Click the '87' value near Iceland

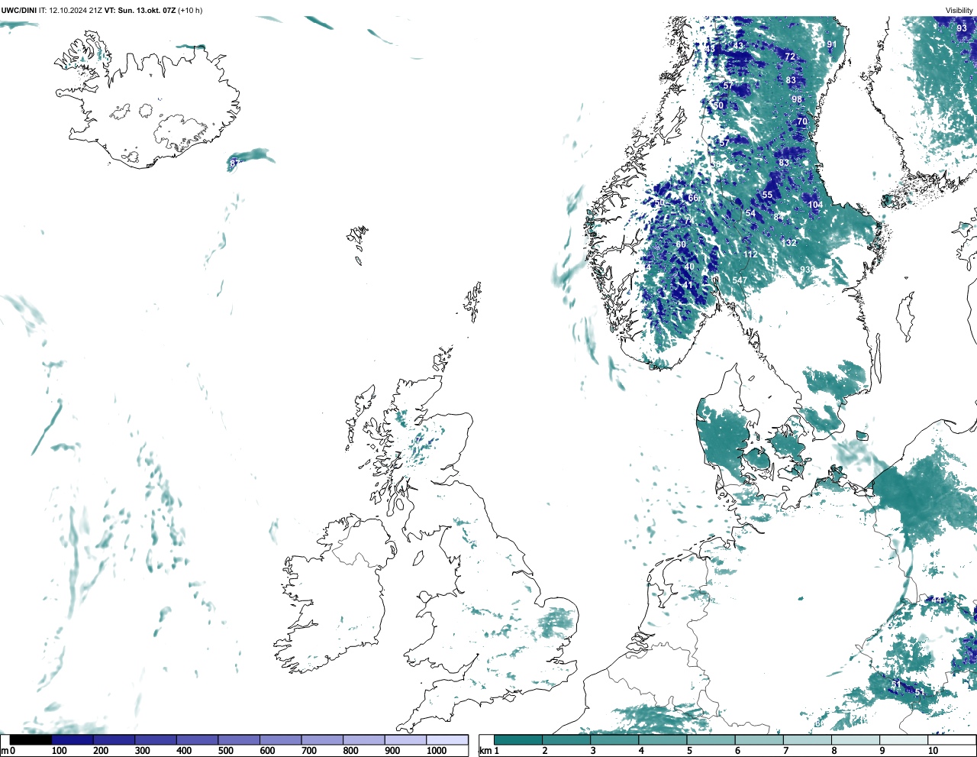pos(234,163)
